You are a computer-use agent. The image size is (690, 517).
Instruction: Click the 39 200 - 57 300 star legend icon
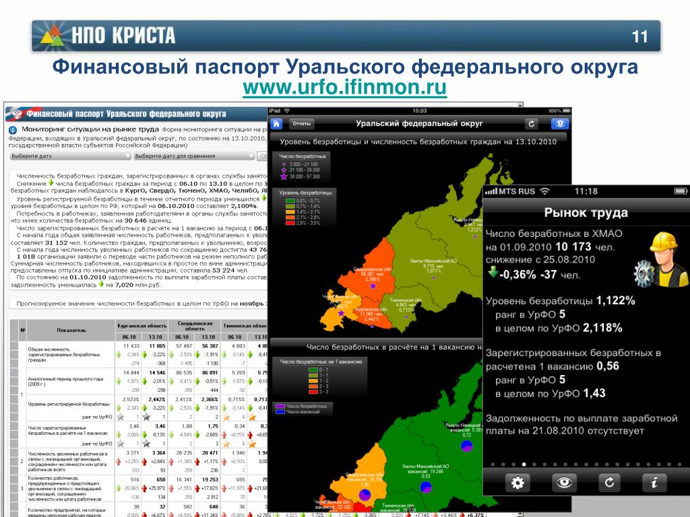pos(284,177)
